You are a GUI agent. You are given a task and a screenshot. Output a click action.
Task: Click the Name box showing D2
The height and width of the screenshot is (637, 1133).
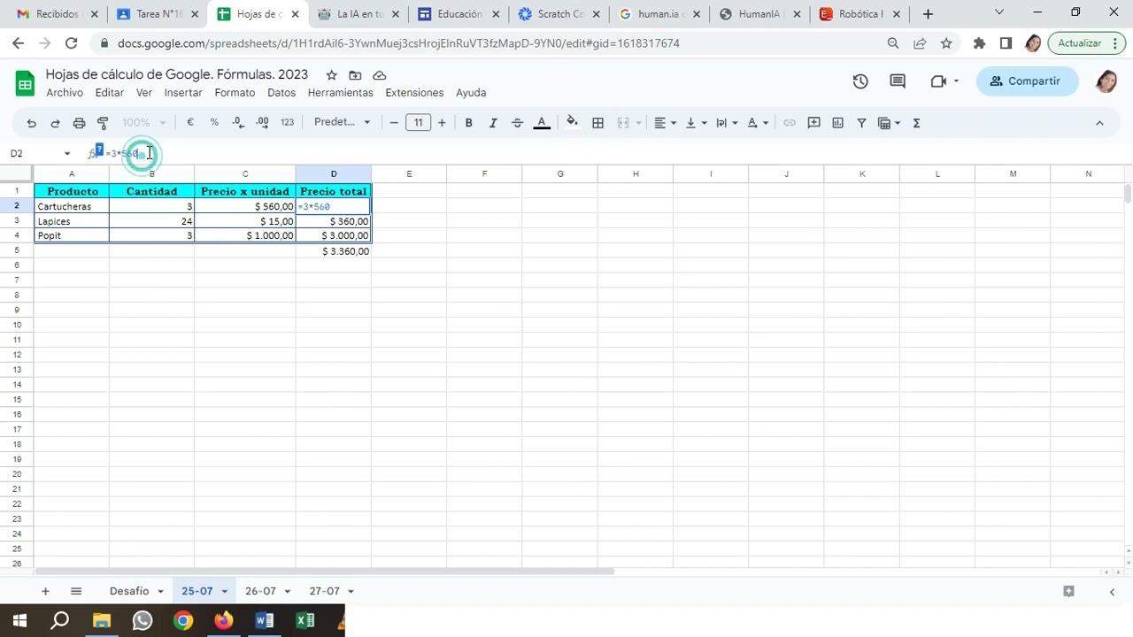(40, 153)
